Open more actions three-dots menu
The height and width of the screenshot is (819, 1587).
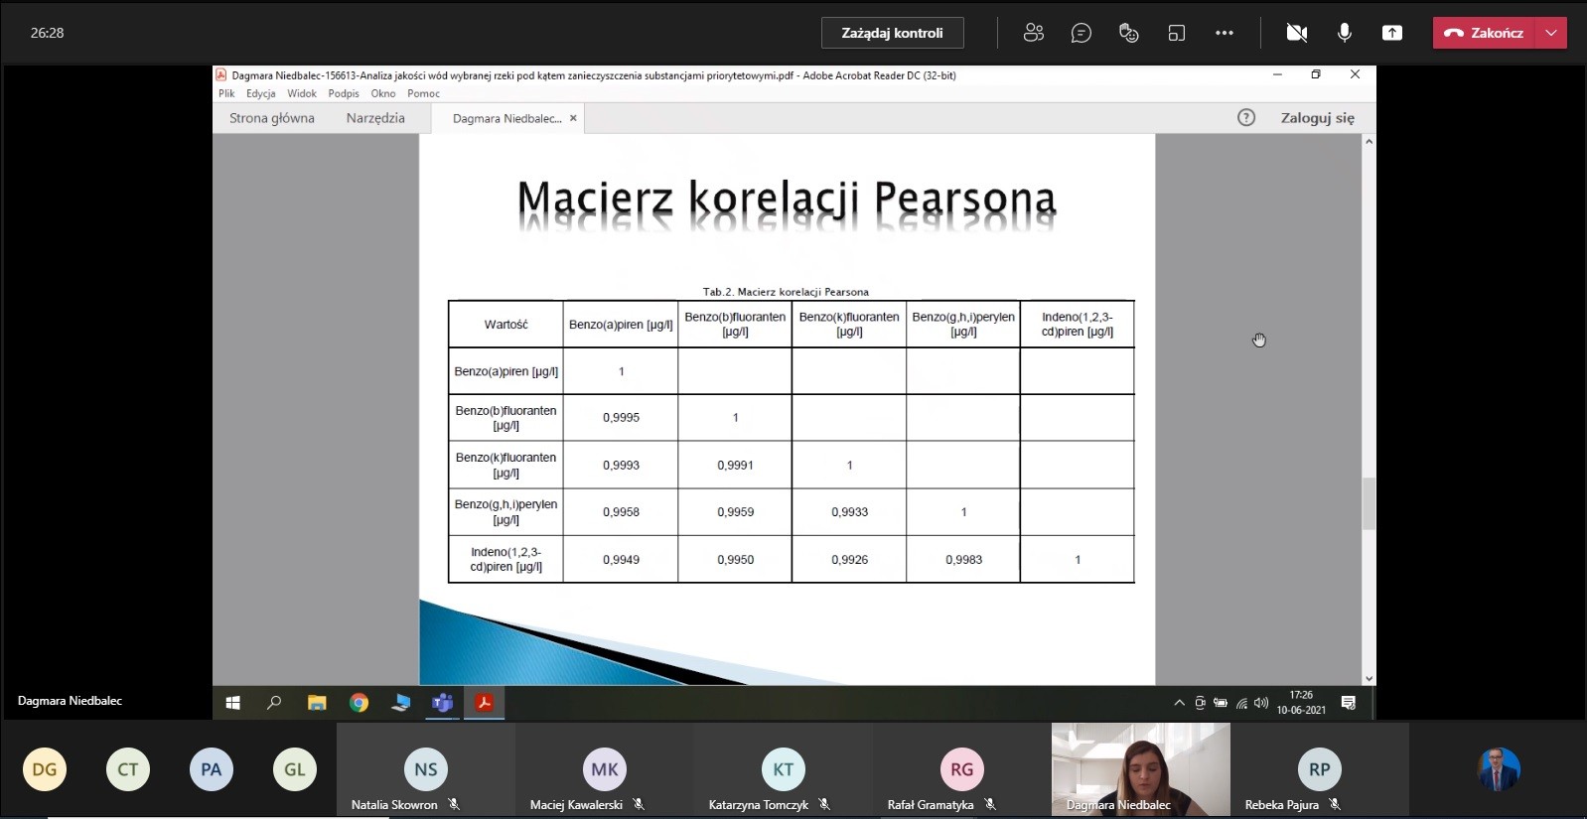(1225, 33)
